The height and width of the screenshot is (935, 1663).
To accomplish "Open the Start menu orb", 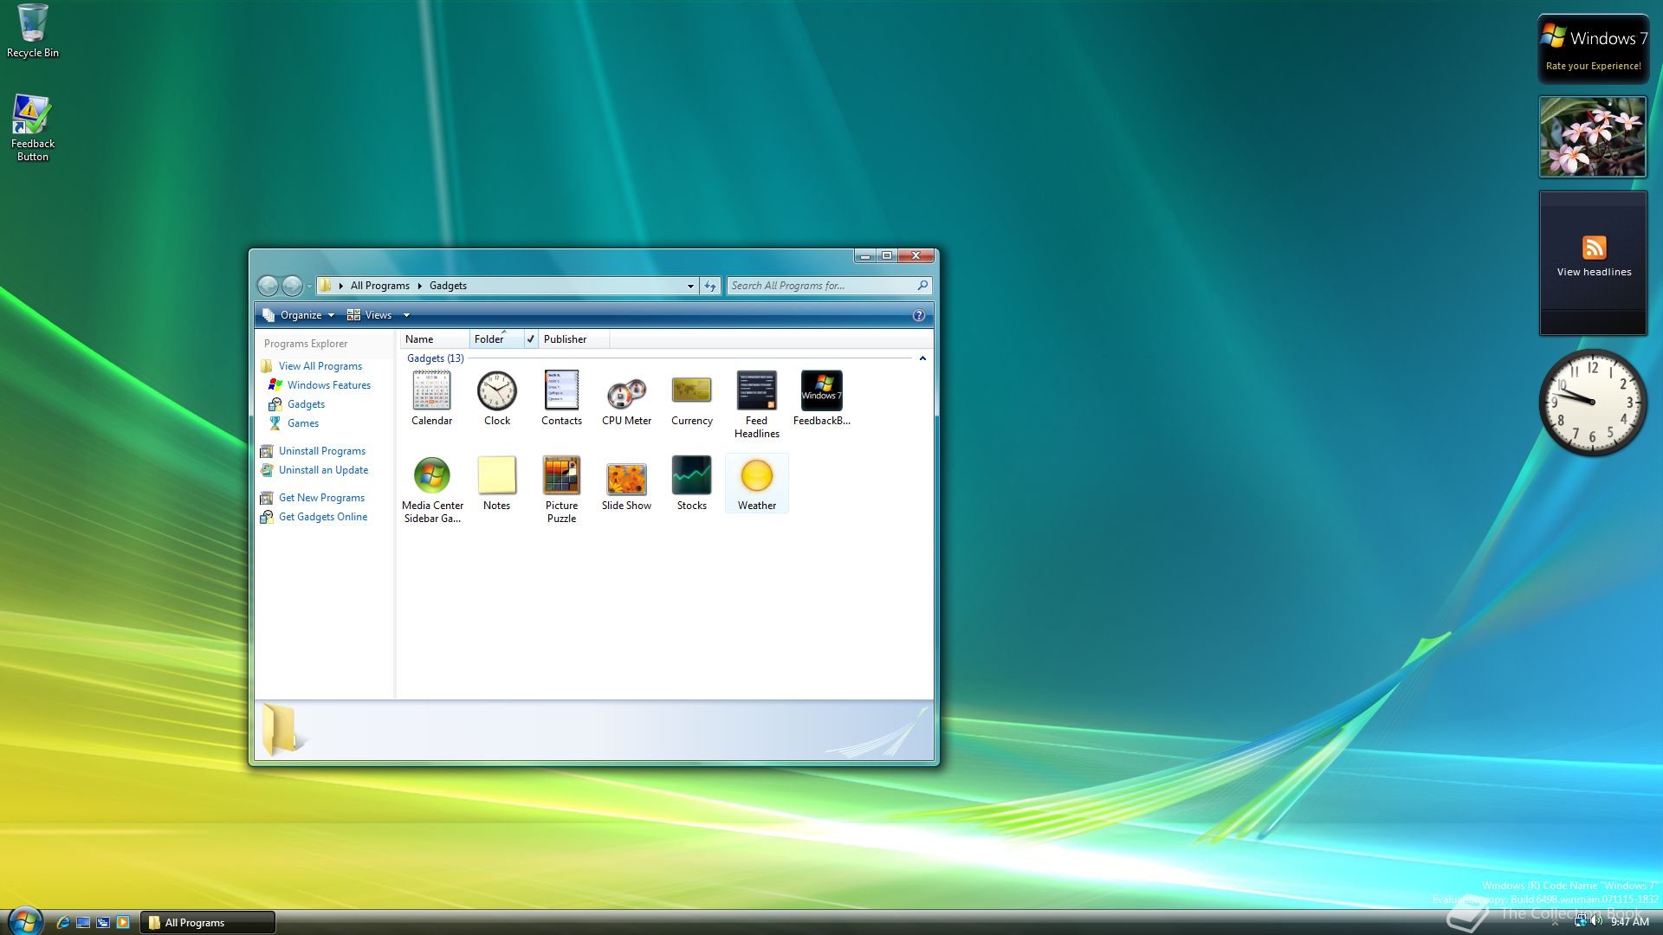I will click(25, 921).
